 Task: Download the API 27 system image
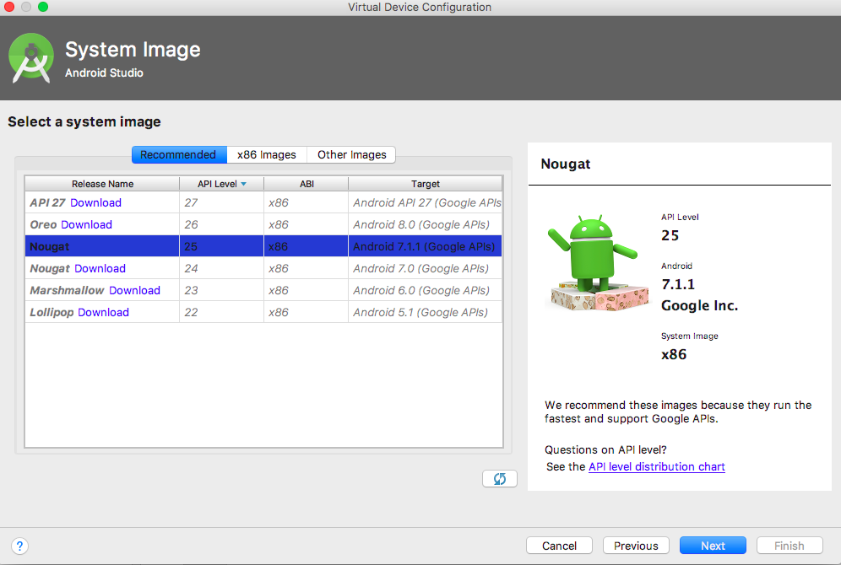(x=95, y=202)
